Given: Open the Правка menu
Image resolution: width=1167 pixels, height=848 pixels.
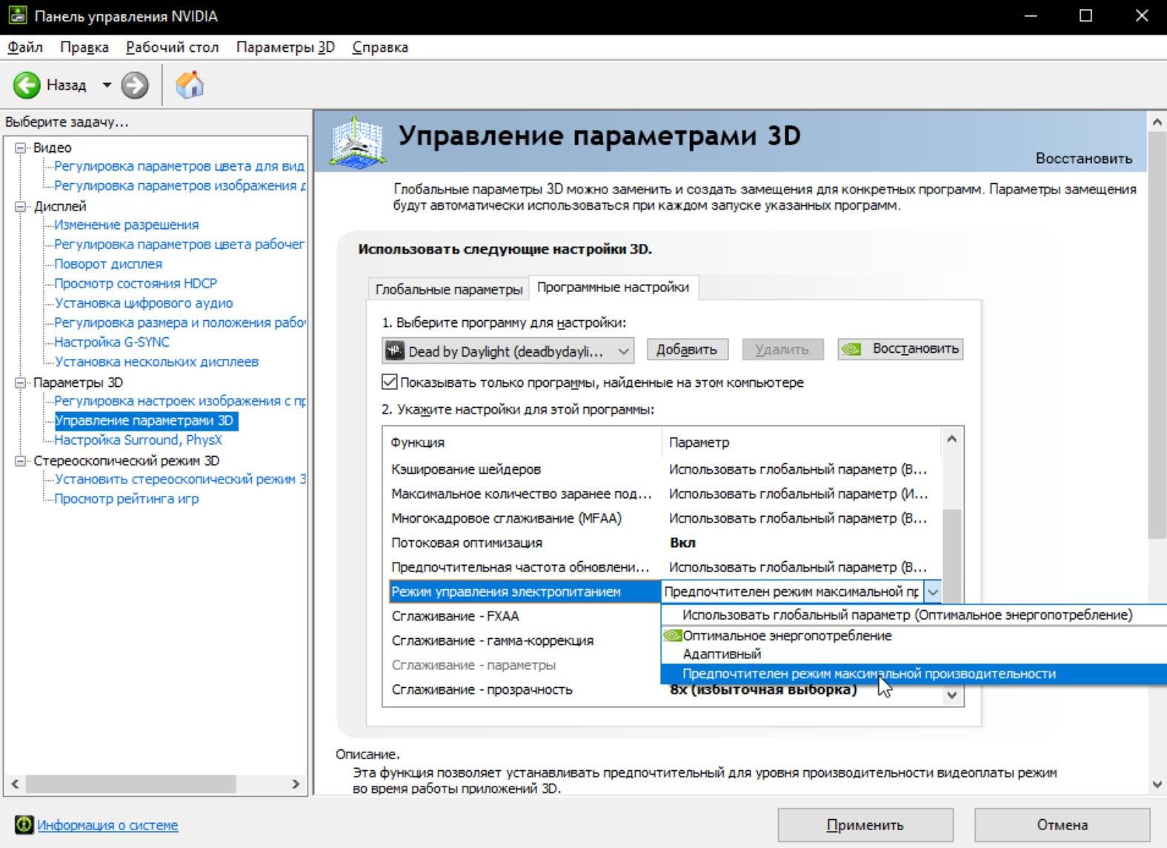Looking at the screenshot, I should [84, 47].
